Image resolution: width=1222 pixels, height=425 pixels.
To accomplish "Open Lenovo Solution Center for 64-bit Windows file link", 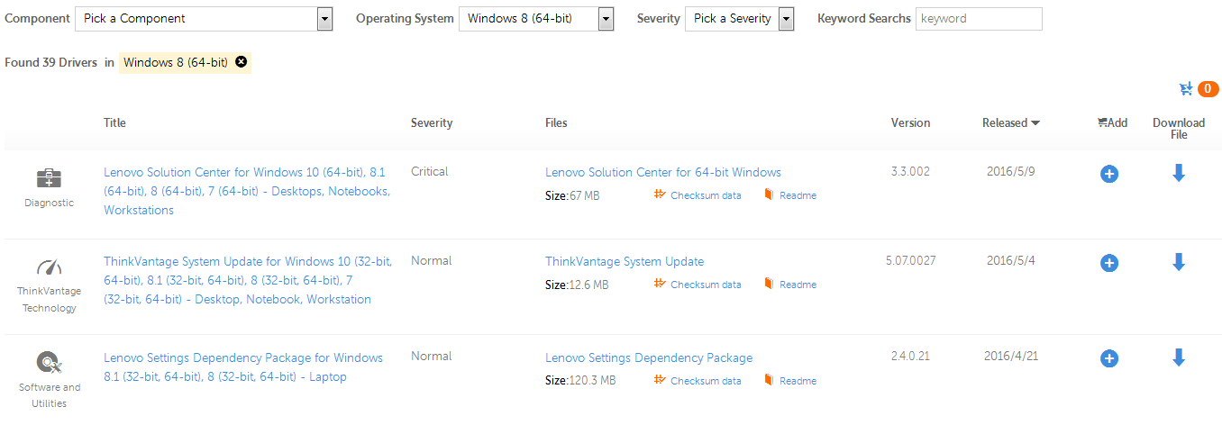I will tap(663, 173).
